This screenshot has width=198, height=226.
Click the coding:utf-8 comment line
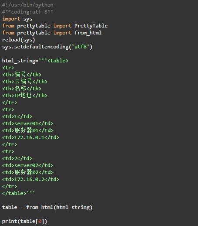(x=28, y=12)
